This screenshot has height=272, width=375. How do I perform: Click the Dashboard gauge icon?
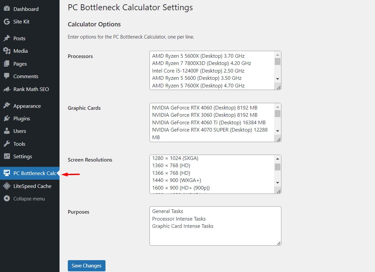[x=7, y=9]
